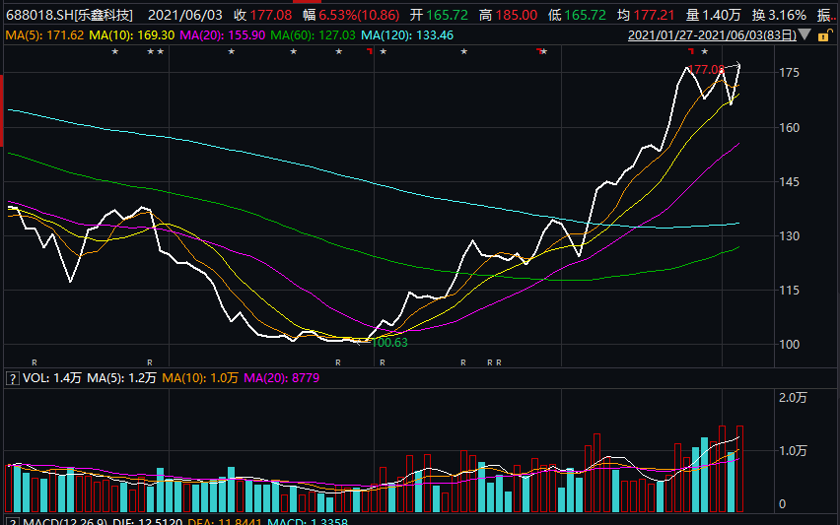
Task: Click the unlocked padlock icon
Action: pos(825,35)
